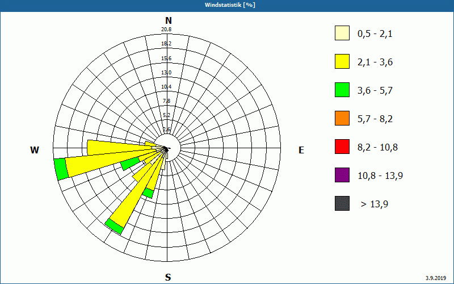Click the red 8,2 - 10,8 legend swatch
454x284 pixels.
pos(342,147)
